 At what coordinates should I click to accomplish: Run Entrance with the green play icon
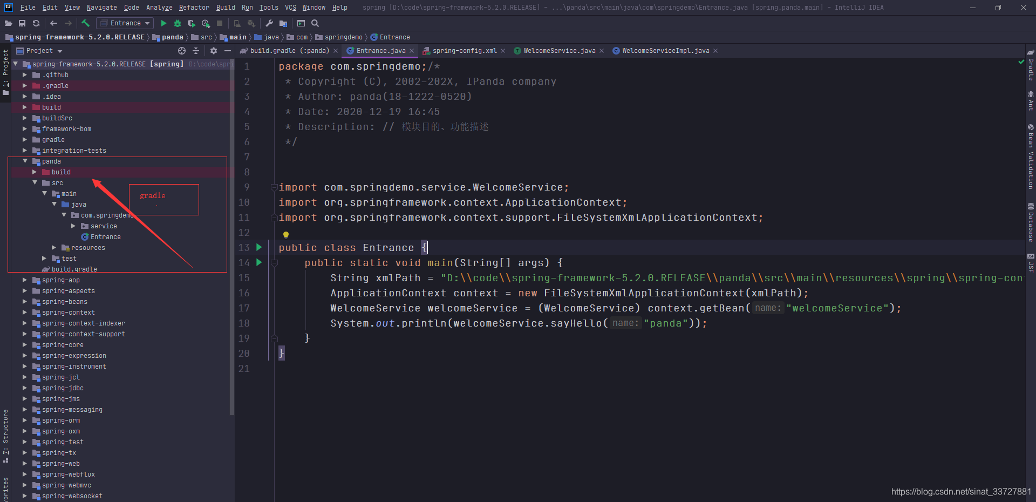tap(163, 23)
